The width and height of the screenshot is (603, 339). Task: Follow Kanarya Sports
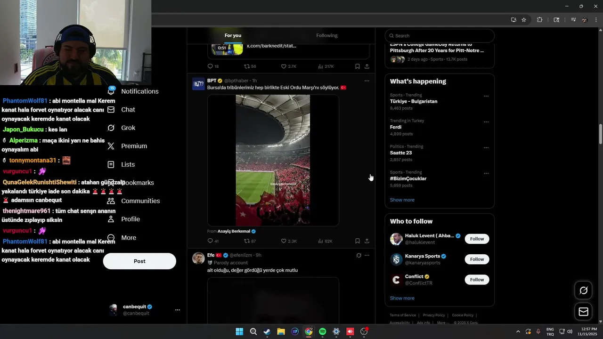477,259
